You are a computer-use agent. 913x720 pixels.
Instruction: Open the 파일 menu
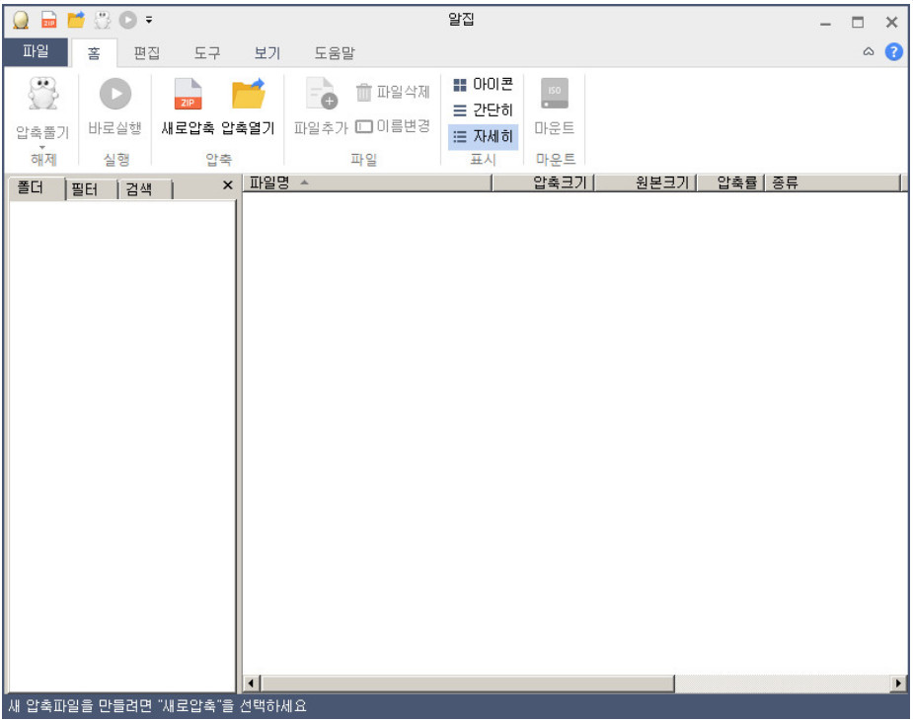click(36, 52)
